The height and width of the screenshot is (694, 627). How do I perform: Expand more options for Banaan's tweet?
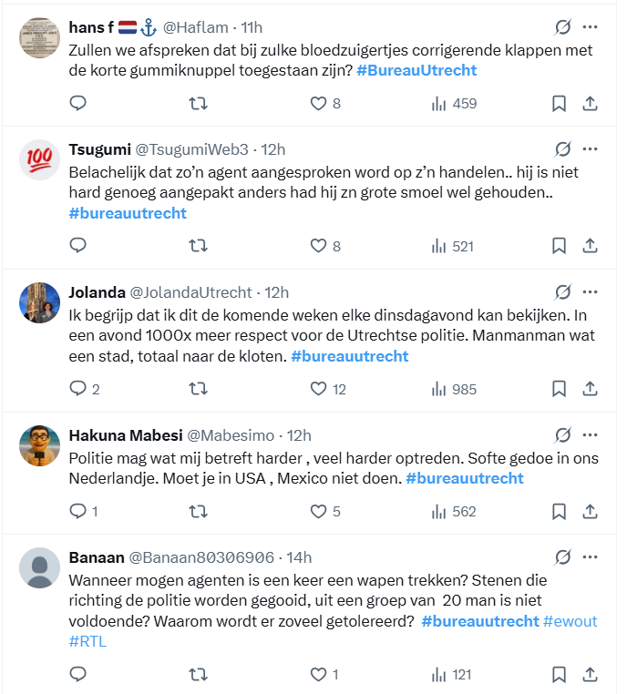point(591,556)
